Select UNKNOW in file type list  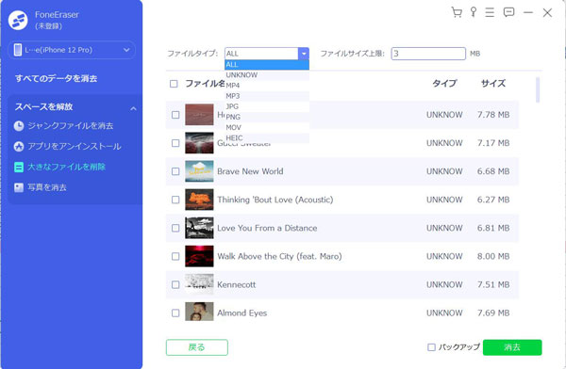[x=267, y=75]
